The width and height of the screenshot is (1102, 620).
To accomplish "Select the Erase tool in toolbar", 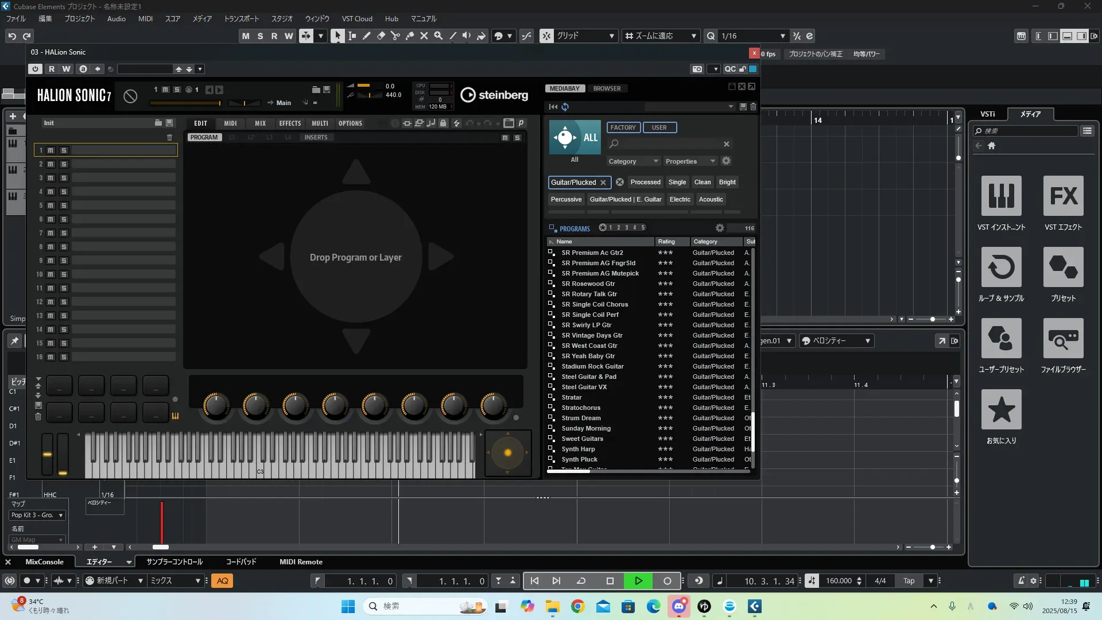I will [381, 36].
